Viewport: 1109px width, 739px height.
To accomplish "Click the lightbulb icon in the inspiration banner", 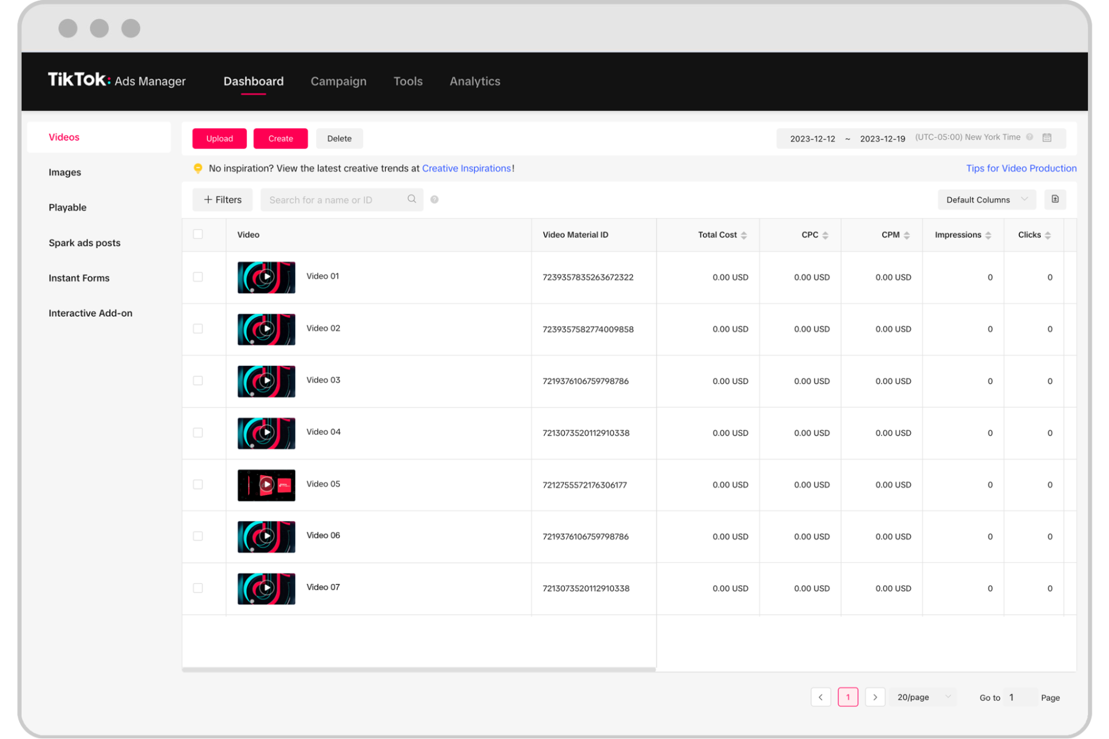I will (198, 169).
